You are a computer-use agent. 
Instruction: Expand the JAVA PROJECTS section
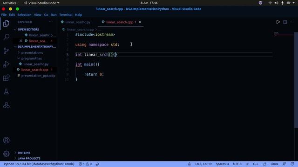pos(29,158)
